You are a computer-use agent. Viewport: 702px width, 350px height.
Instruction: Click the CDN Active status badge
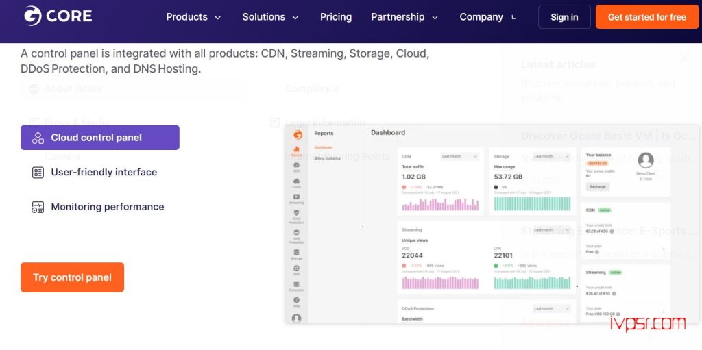(605, 210)
